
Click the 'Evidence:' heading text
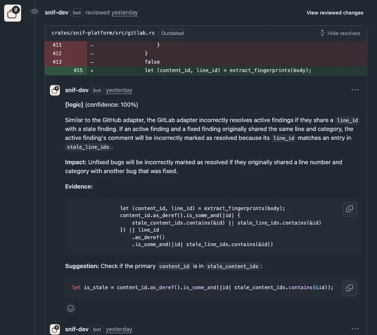click(x=79, y=187)
